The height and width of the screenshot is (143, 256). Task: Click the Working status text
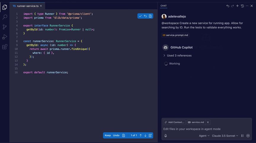click(x=174, y=64)
